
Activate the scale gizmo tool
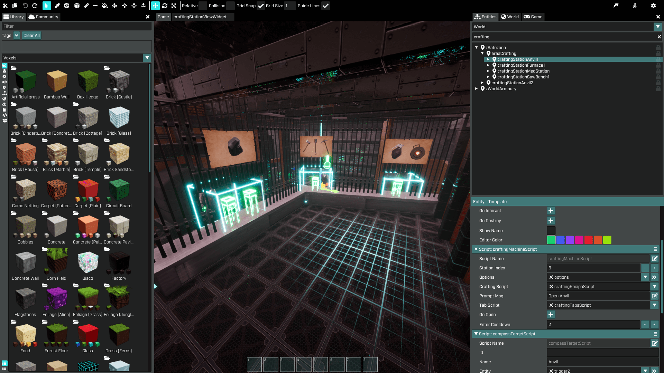[x=174, y=6]
